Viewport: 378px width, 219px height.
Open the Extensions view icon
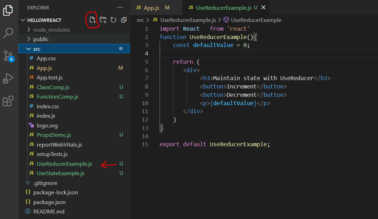click(8, 101)
